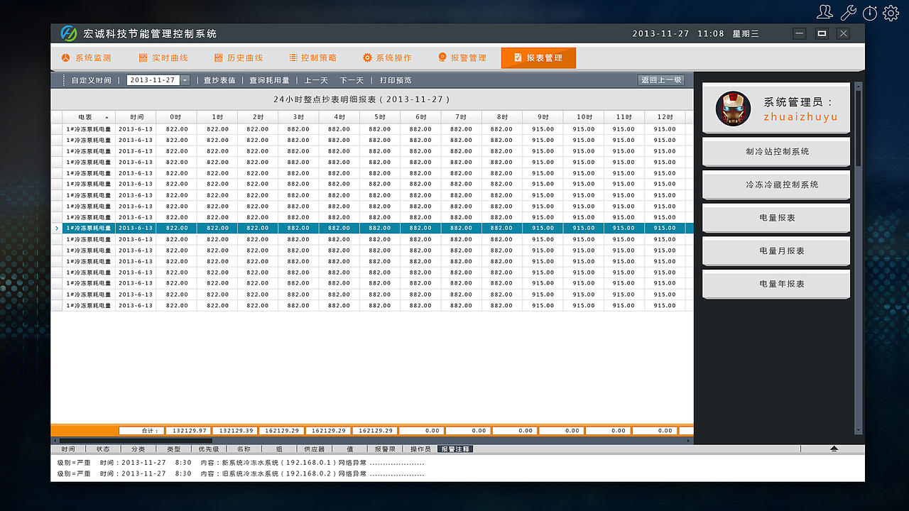Click the username zhuaizhuyu

coord(800,117)
